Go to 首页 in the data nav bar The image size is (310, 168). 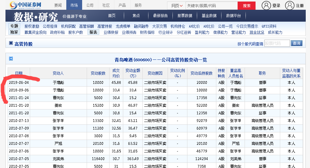[x=112, y=16]
